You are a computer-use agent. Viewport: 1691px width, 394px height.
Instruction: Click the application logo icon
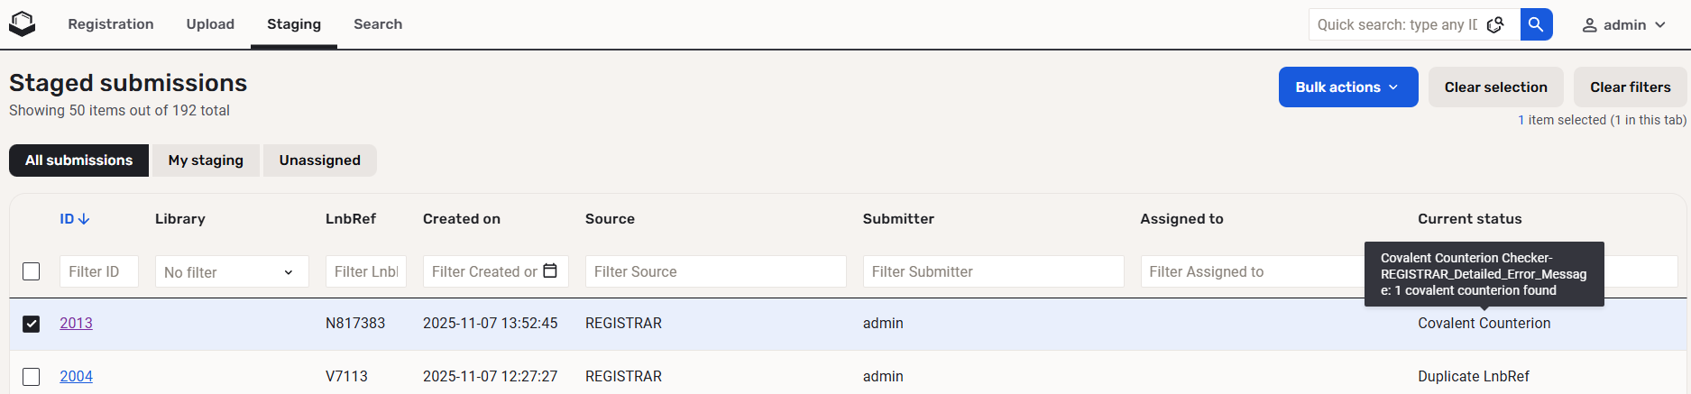pos(22,24)
